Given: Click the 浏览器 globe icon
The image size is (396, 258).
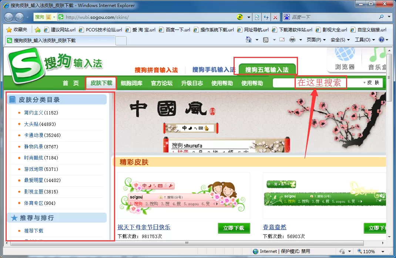Looking at the screenshot, I should point(345,54).
